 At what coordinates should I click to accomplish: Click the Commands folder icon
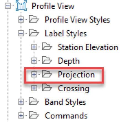(x=34, y=115)
